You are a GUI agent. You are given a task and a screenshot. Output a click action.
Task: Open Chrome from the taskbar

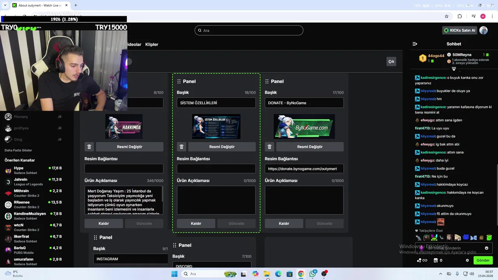pos(301,274)
